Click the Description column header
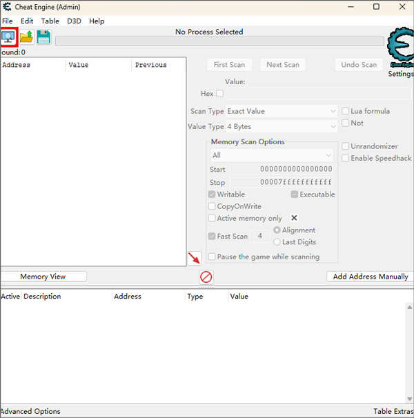This screenshot has height=418, width=414. [x=67, y=297]
